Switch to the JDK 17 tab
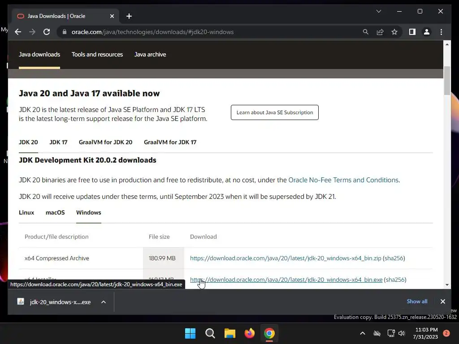 (x=58, y=142)
